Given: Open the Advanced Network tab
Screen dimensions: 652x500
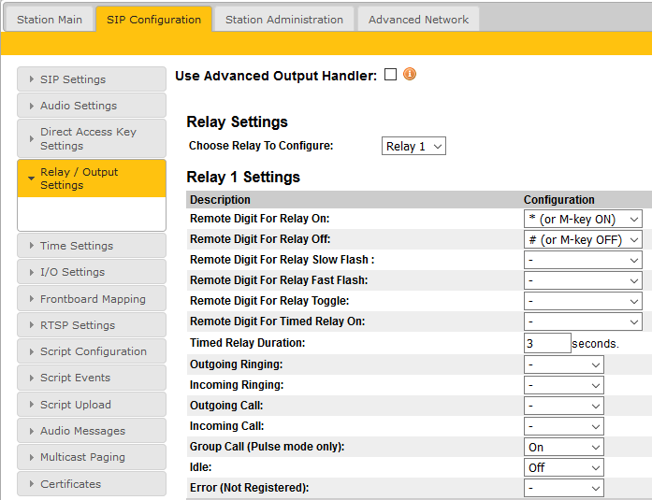Looking at the screenshot, I should point(418,20).
